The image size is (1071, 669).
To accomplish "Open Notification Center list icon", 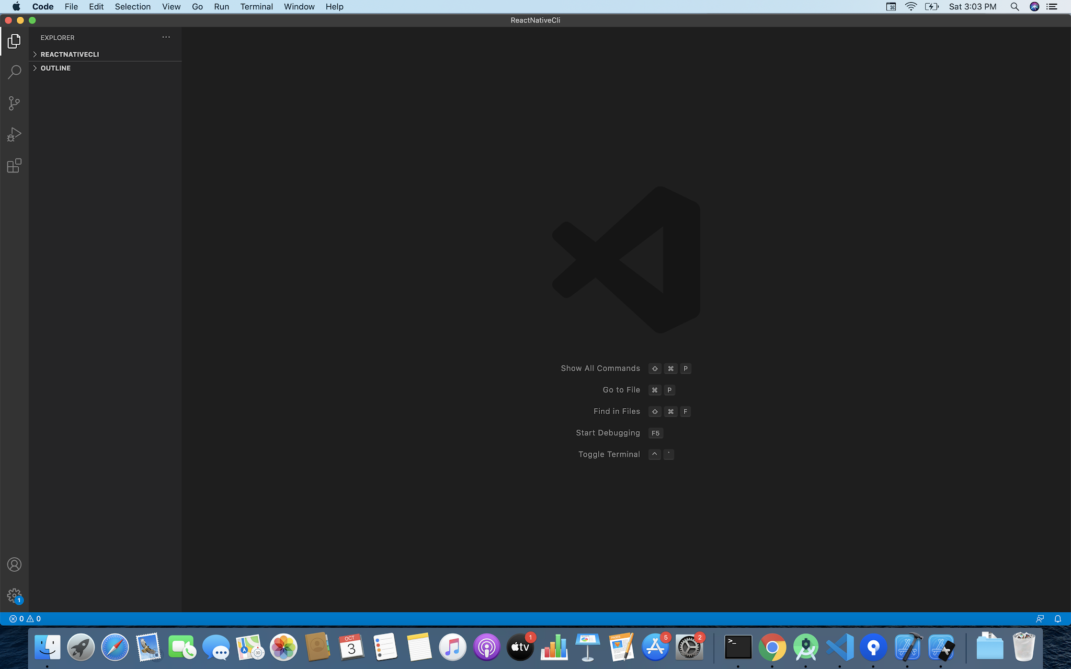I will tap(1052, 7).
